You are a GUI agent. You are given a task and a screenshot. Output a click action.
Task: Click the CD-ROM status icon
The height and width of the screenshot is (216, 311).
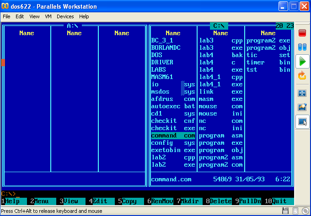click(x=305, y=211)
